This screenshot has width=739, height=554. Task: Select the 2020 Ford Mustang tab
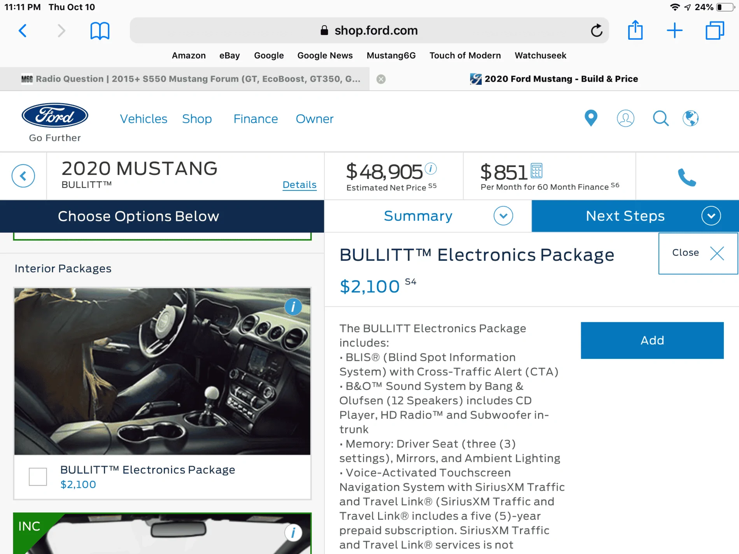[554, 79]
